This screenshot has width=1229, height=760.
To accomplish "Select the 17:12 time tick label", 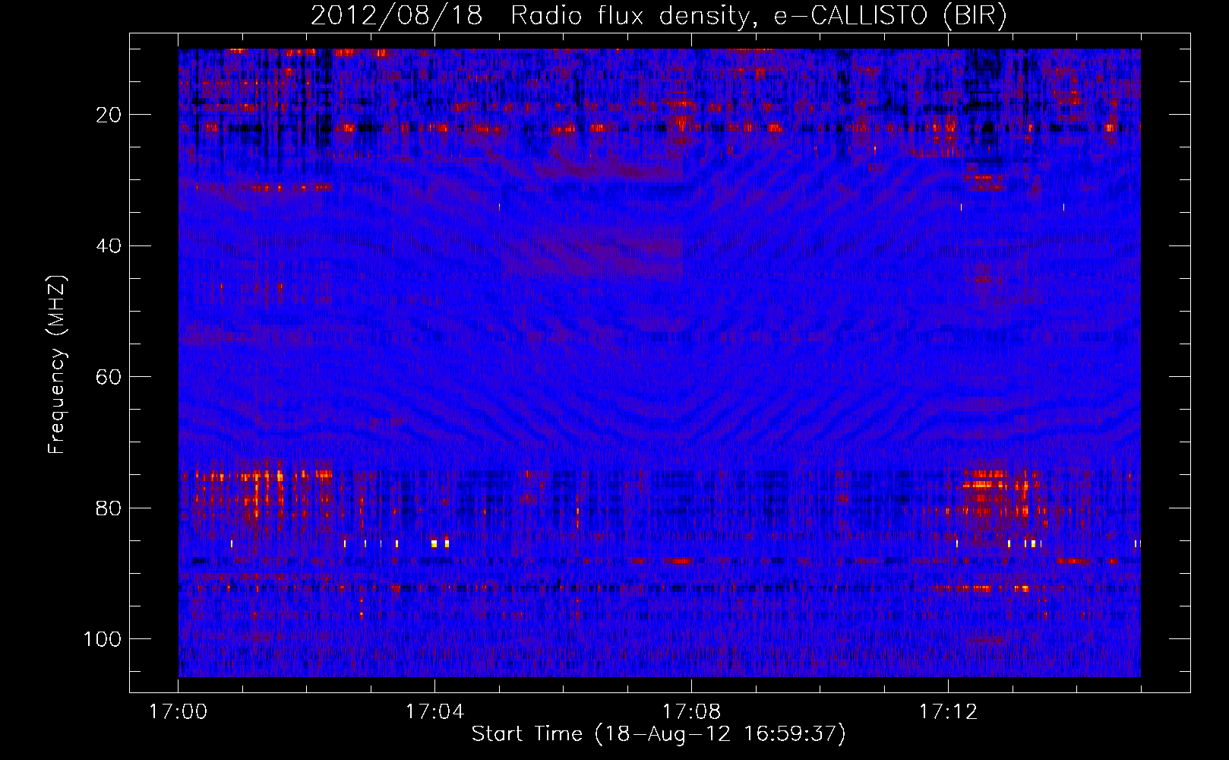I will (948, 712).
